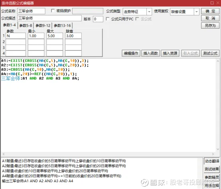Image resolution: width=221 pixels, height=189 pixels.
Task: Open the 用法注释 usage notes button
Action: 212,185
